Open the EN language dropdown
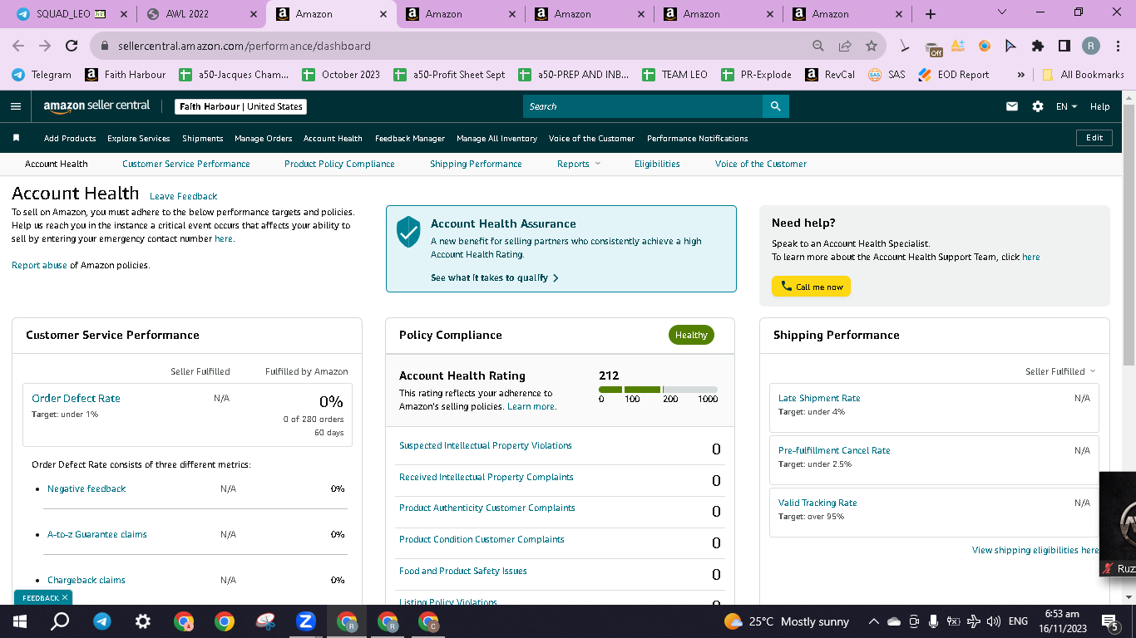Viewport: 1136px width, 638px height. click(1066, 106)
